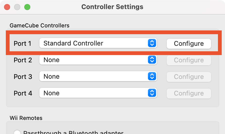
Task: Click the blue chevron icon for Port 3
Action: [x=152, y=76]
